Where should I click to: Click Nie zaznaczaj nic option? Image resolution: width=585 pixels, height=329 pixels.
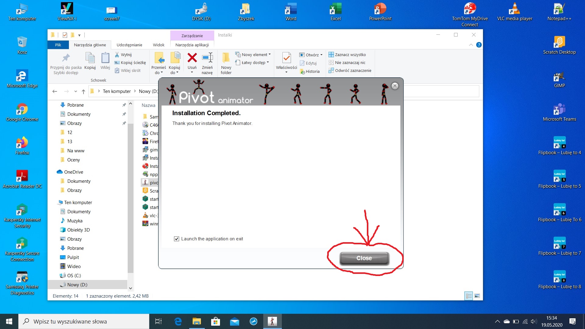click(x=347, y=62)
